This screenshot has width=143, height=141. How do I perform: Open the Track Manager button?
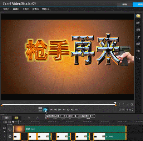10,122
